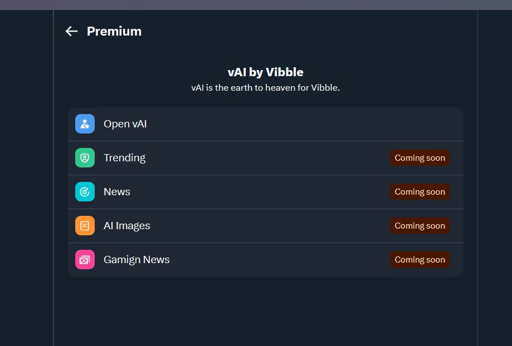Screen dimensions: 512x346
Task: Select the Gamign News label
Action: click(x=136, y=260)
